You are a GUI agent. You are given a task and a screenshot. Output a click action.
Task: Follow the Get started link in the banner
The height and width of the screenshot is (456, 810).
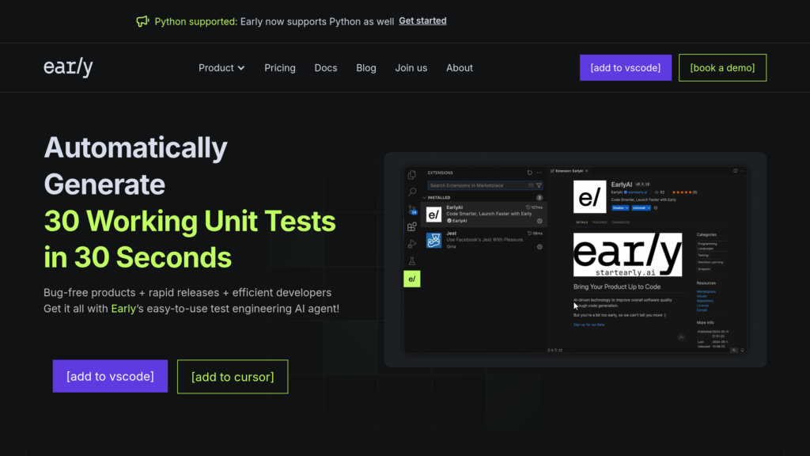[x=422, y=21]
